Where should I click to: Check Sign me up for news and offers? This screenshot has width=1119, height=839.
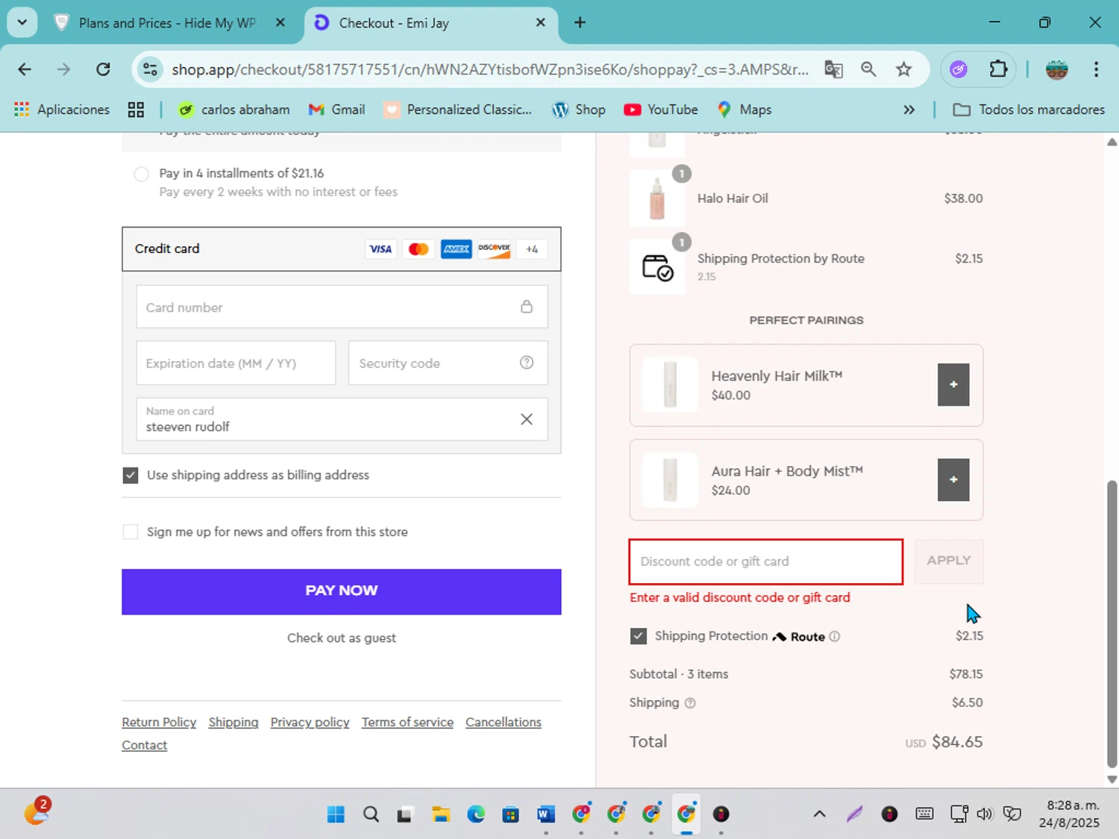pyautogui.click(x=131, y=532)
